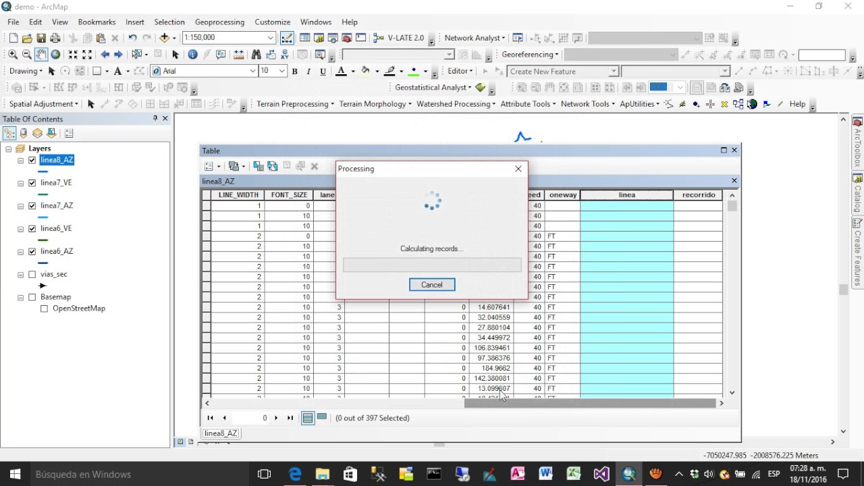Open the map scale 1:150,000 dropdown
This screenshot has height=486, width=864.
click(x=271, y=38)
